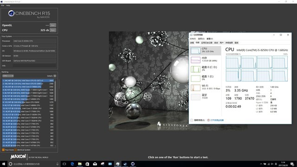Select the Memory item in Task Manager sidebar
The image size is (297, 167).
[x=205, y=60]
